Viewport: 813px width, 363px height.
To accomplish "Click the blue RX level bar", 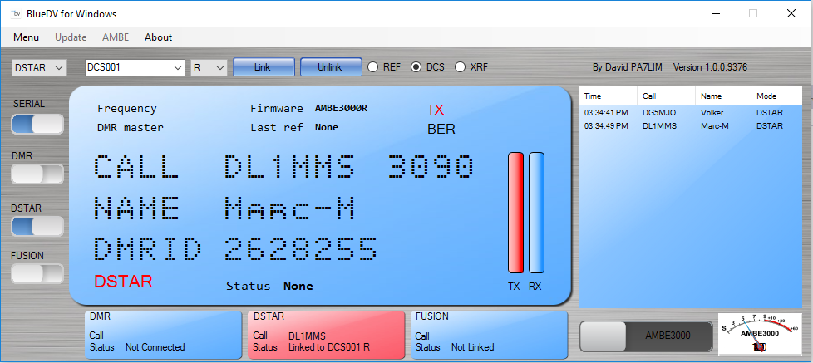I will pos(536,213).
